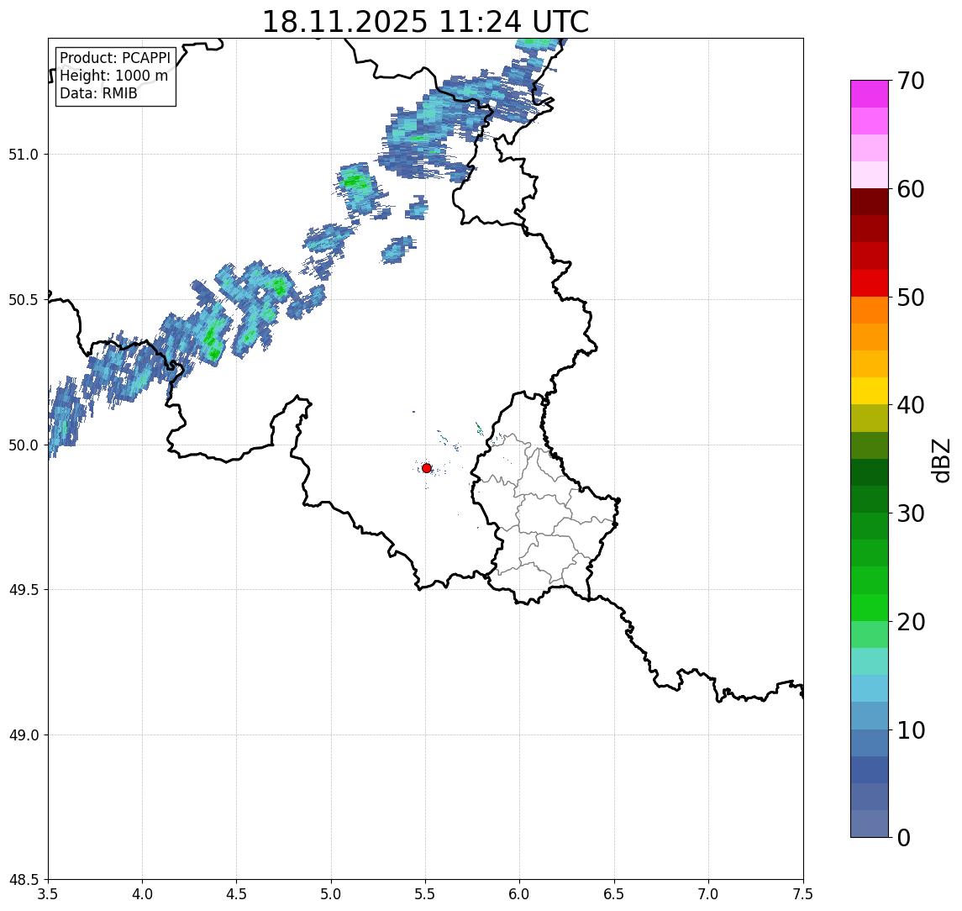This screenshot has width=962, height=911.
Task: Click the longitude tick label 5.0
Action: pyautogui.click(x=331, y=894)
